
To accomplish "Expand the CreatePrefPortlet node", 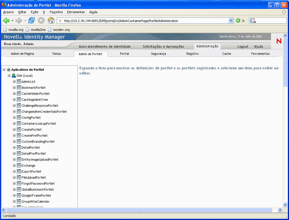I will [14, 135].
